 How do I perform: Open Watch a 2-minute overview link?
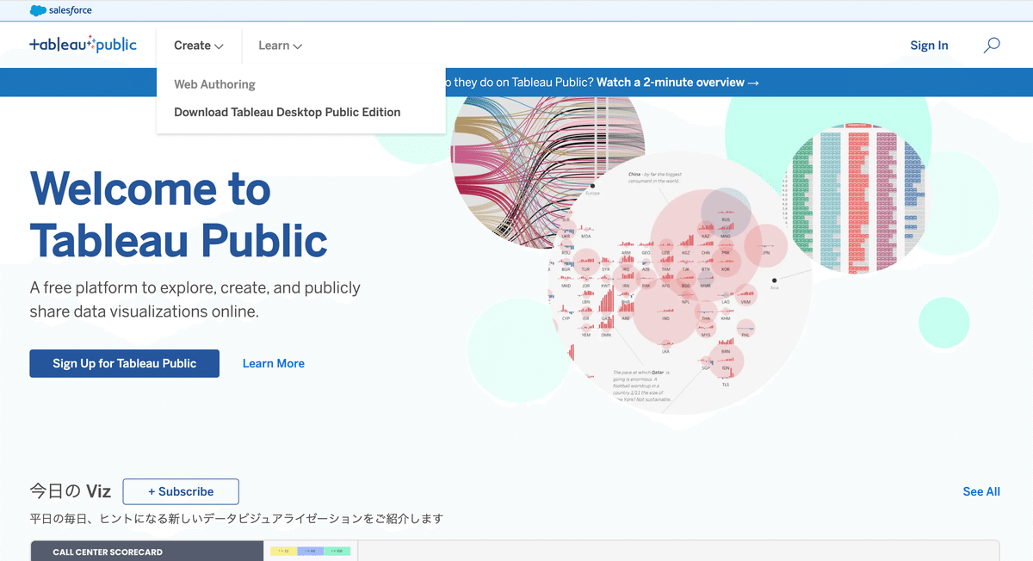click(x=678, y=83)
